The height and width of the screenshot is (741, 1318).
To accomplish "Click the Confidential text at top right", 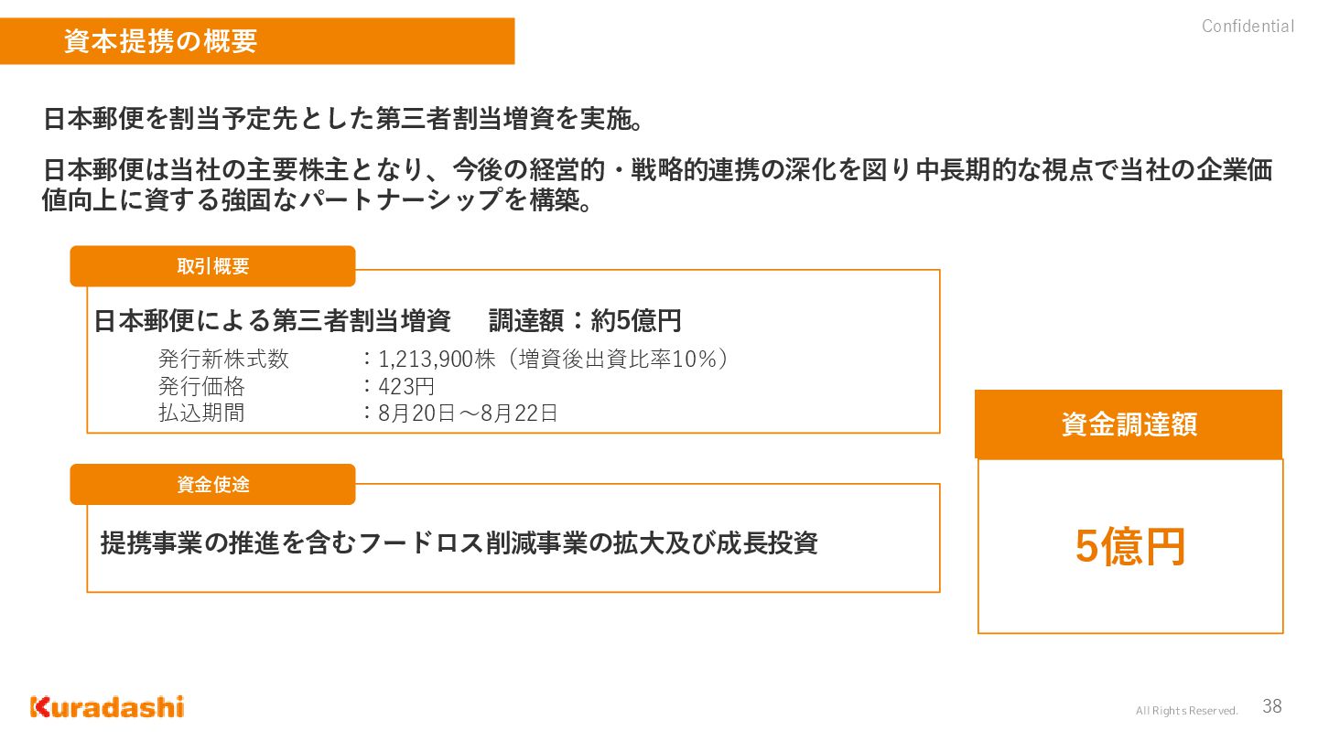I will (1248, 27).
